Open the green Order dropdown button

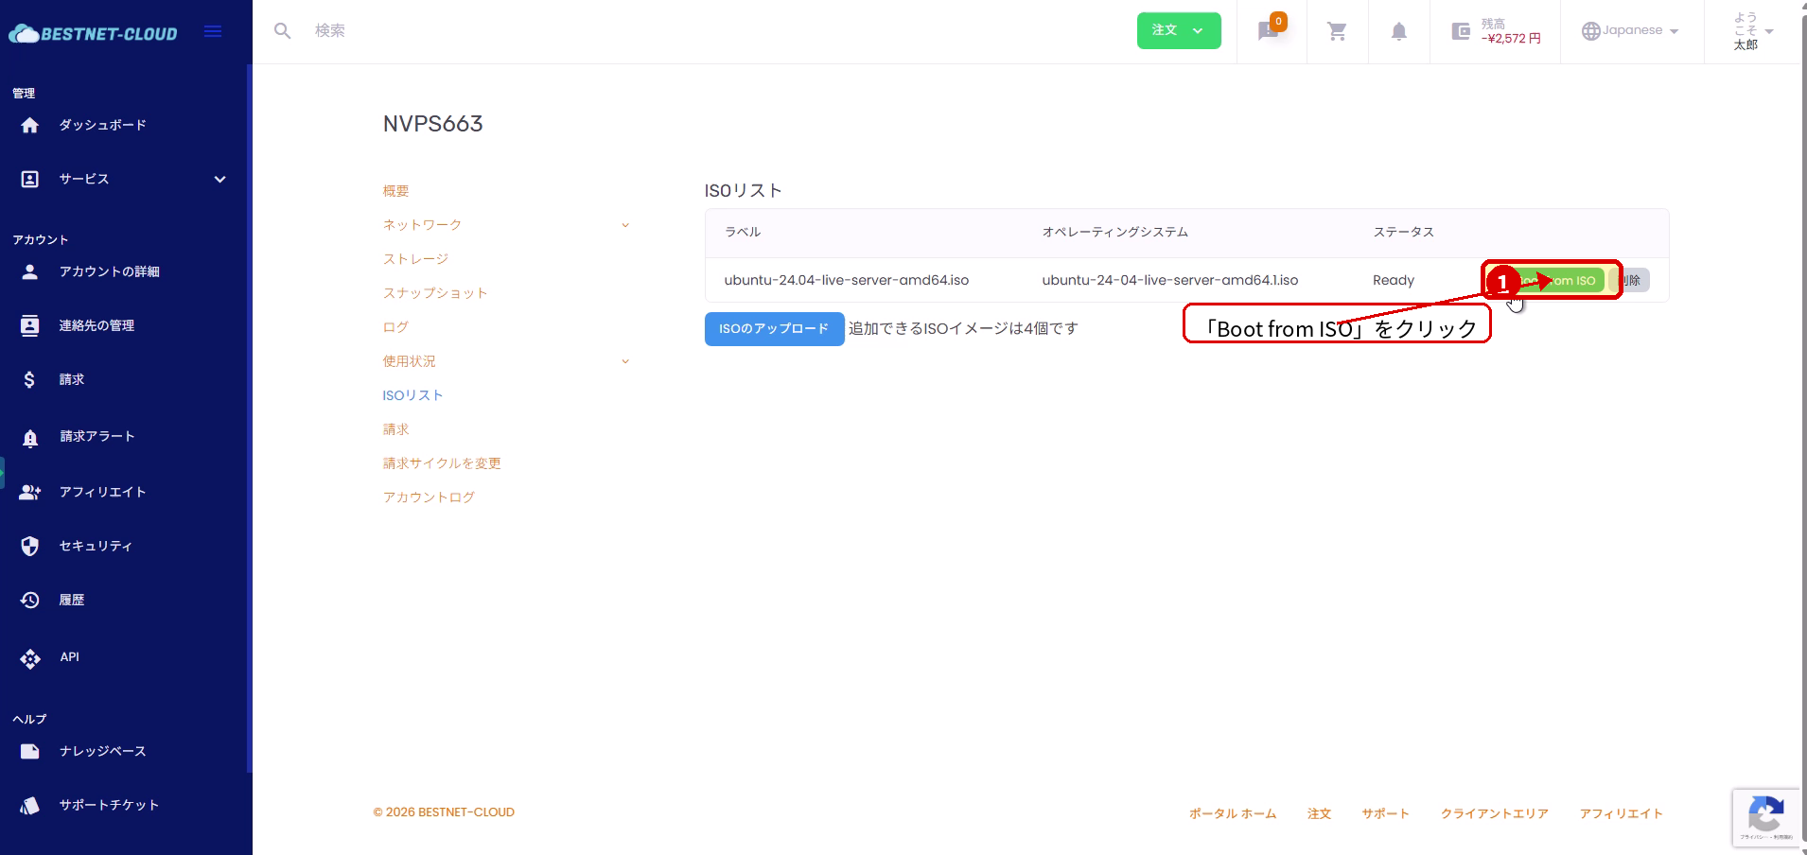click(x=1178, y=30)
